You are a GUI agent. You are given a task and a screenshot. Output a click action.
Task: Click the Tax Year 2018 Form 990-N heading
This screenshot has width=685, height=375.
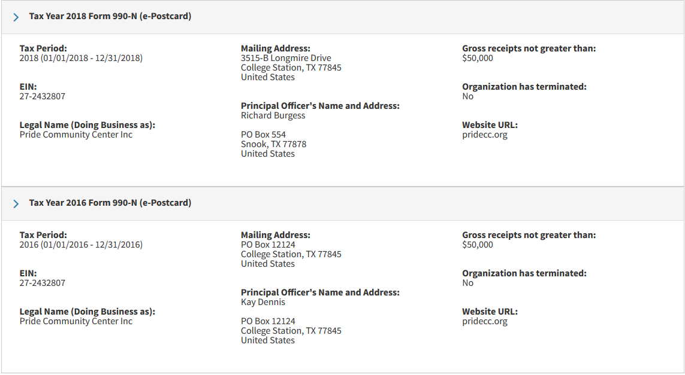click(x=110, y=16)
